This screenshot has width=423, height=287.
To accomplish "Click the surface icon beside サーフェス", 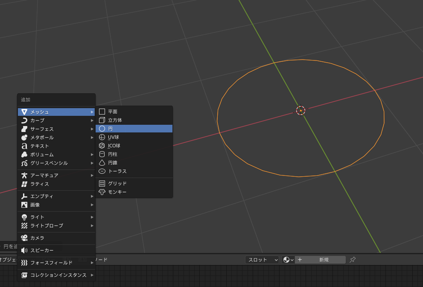I will point(24,129).
